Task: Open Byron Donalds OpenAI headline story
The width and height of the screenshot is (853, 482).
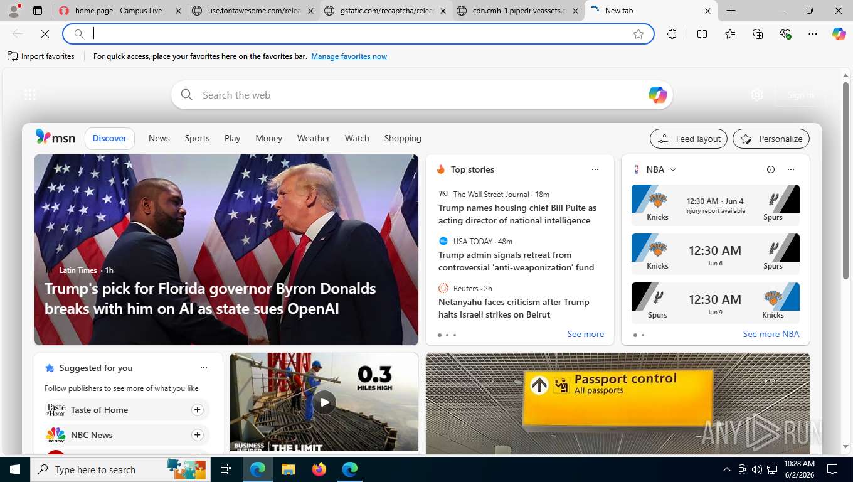Action: click(x=210, y=299)
